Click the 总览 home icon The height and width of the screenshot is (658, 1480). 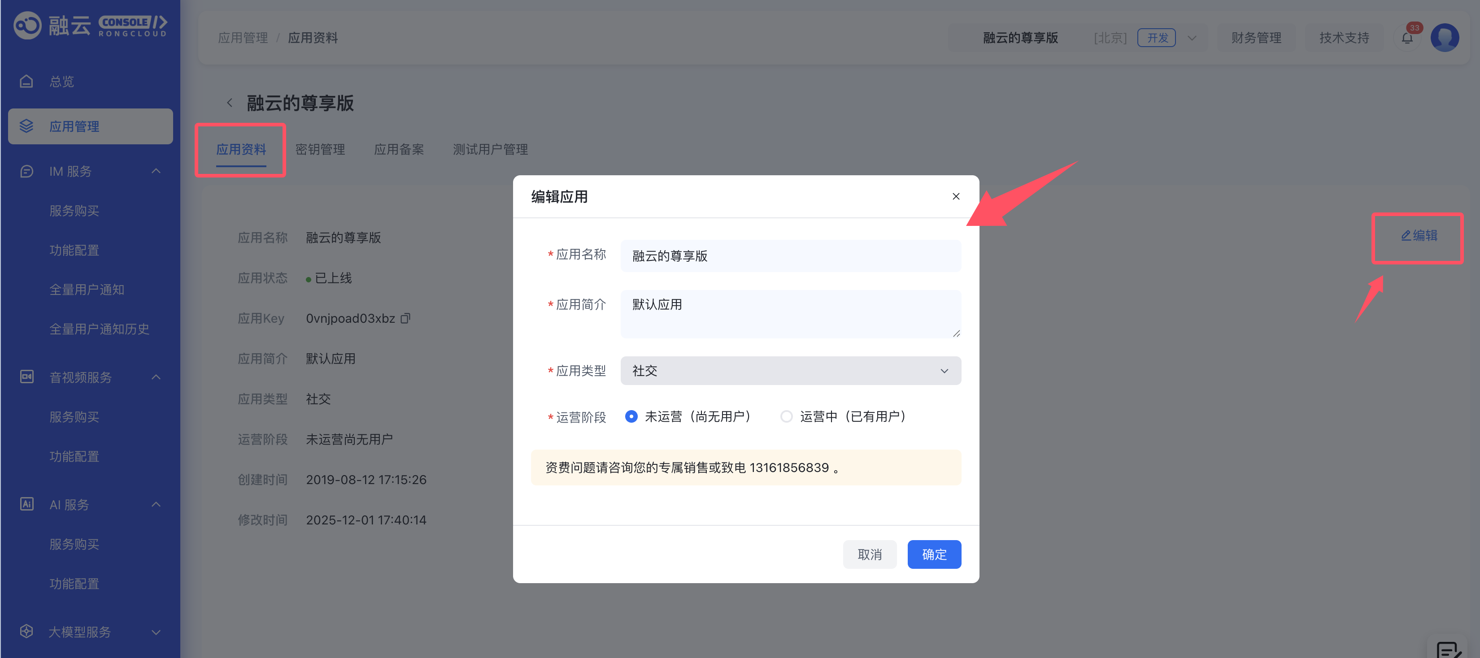[26, 82]
